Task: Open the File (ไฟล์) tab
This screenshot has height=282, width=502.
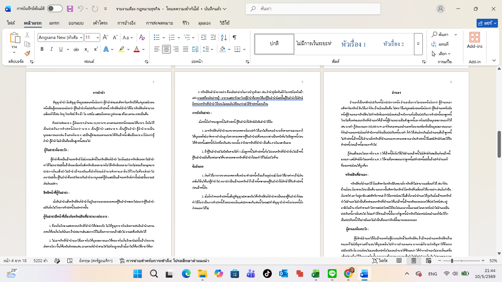Action: tap(11, 23)
